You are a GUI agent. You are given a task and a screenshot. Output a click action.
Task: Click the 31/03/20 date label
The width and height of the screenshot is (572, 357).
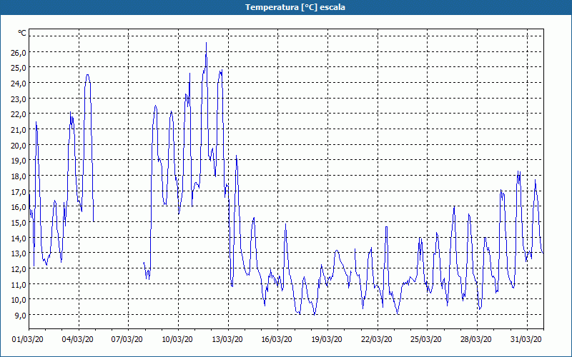tap(526, 340)
